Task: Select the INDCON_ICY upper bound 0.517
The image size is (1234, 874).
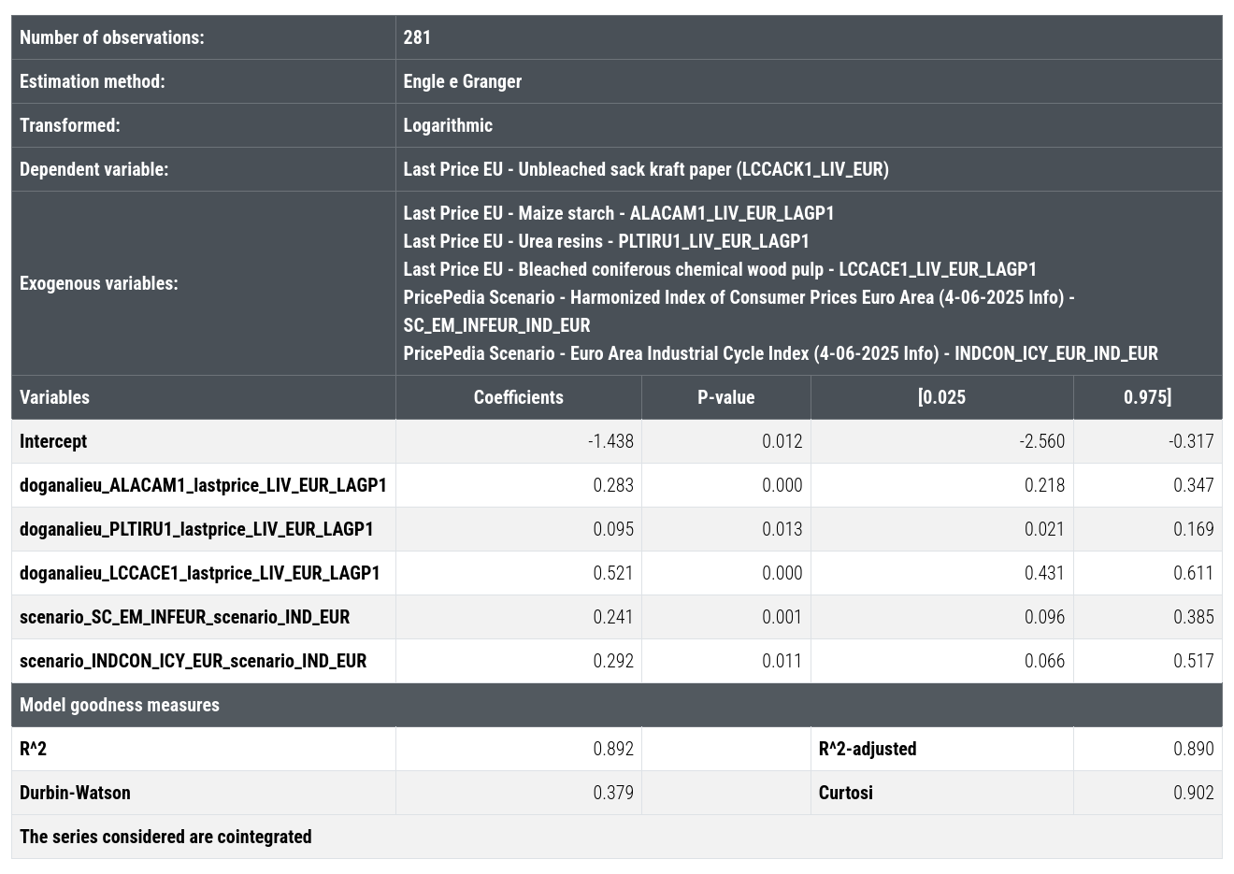Action: click(1194, 661)
